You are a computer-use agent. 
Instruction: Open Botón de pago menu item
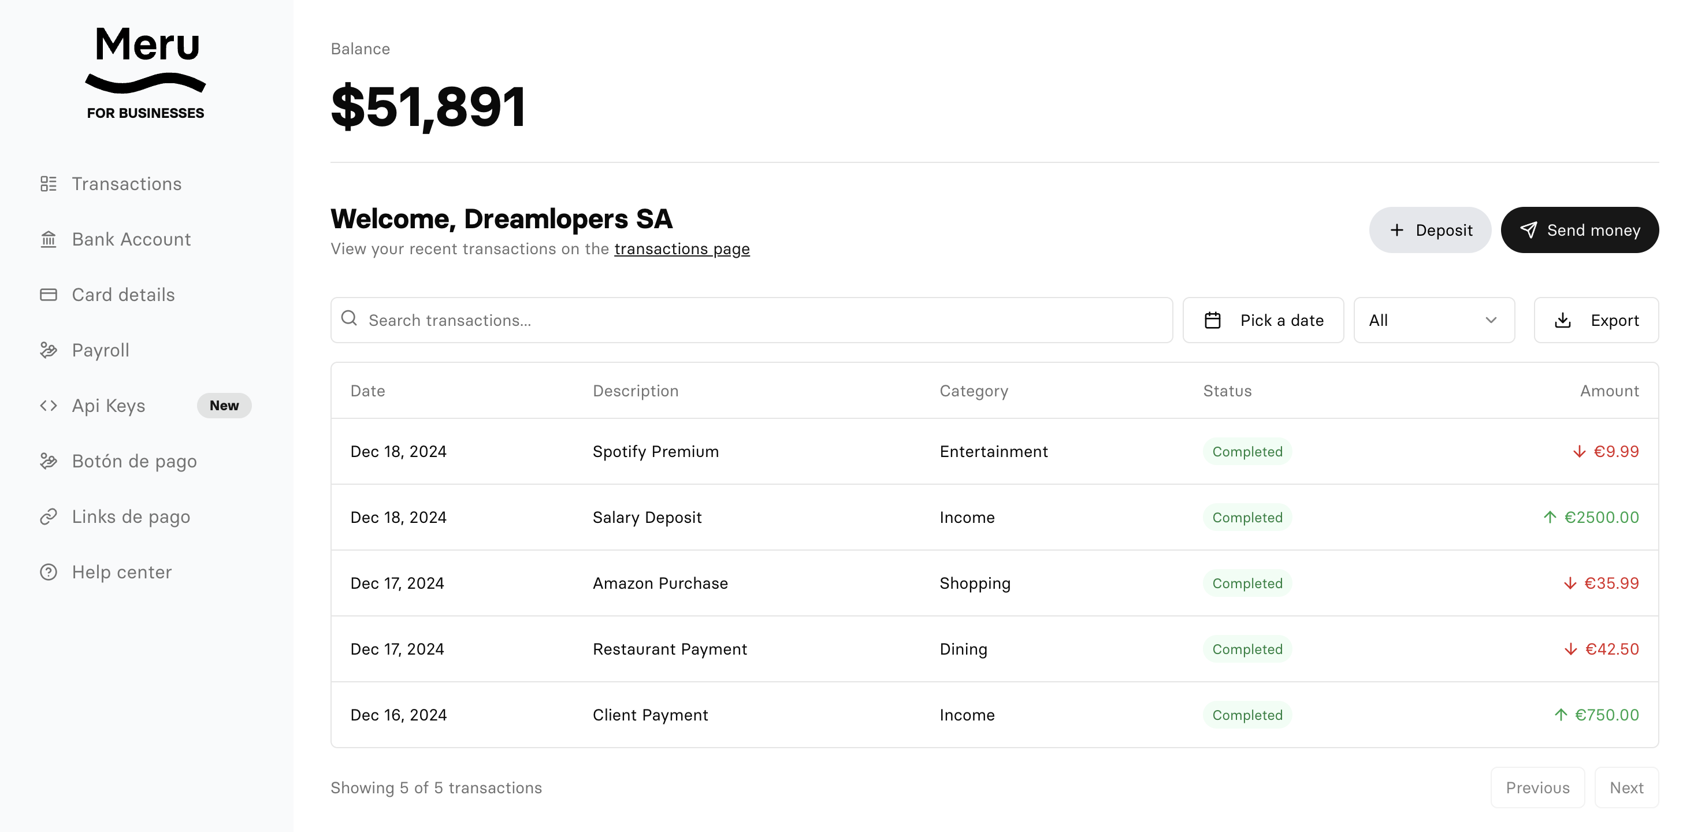coord(134,461)
